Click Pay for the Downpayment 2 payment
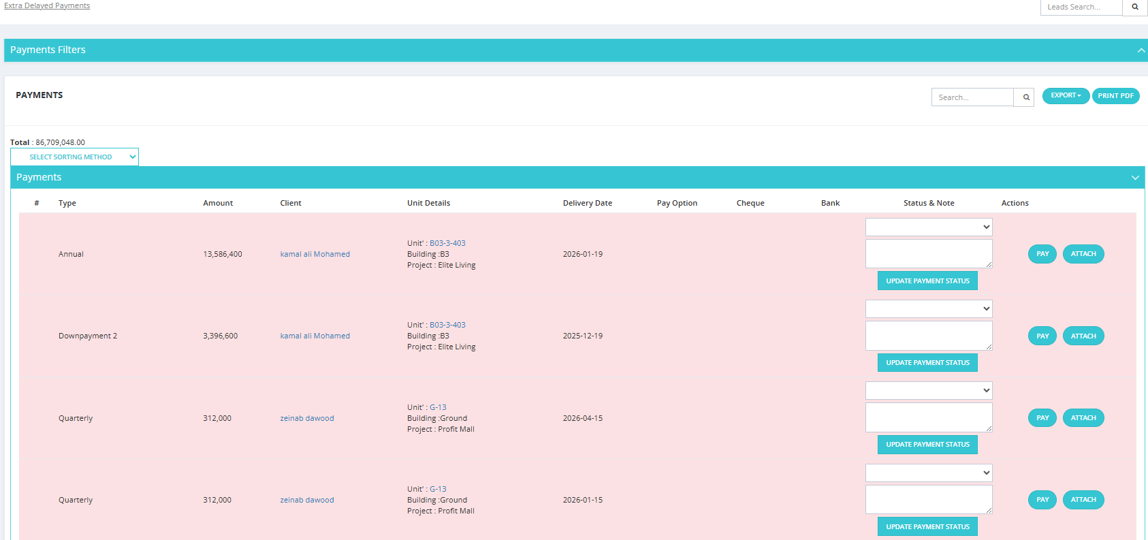This screenshot has width=1148, height=540. pyautogui.click(x=1042, y=336)
